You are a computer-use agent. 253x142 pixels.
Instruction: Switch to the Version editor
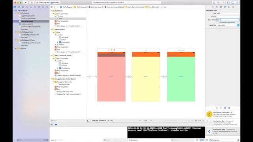[x=223, y=3]
